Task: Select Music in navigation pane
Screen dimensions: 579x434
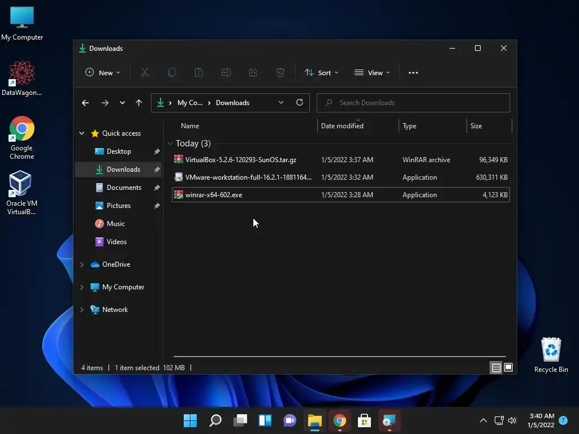Action: coord(118,224)
